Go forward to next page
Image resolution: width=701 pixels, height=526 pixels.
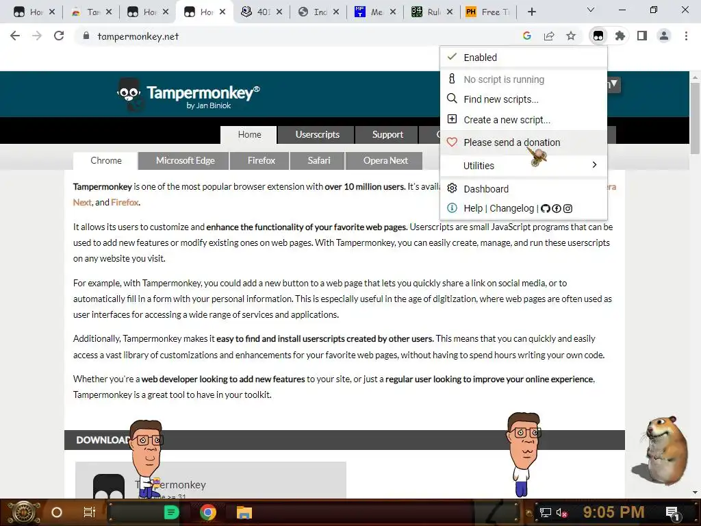tap(37, 36)
